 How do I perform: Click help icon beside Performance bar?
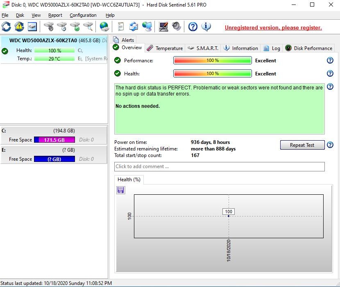(x=330, y=61)
